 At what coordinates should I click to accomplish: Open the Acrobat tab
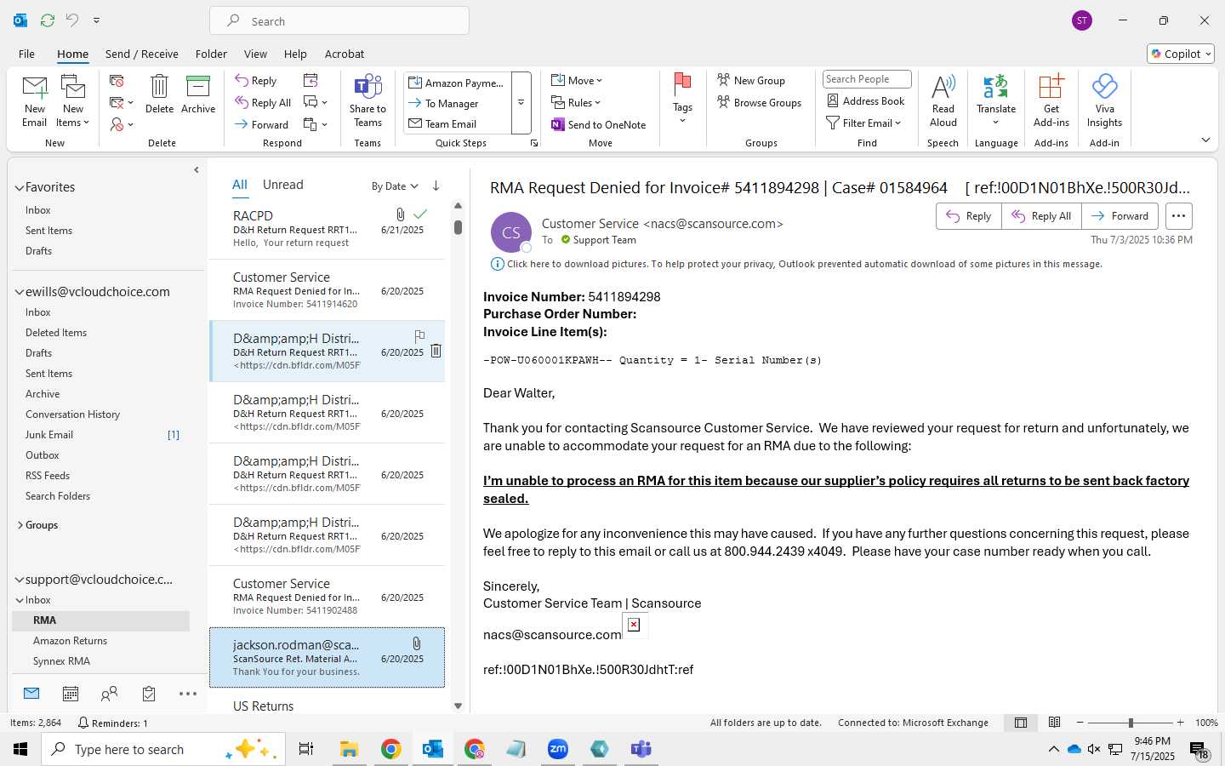tap(345, 54)
